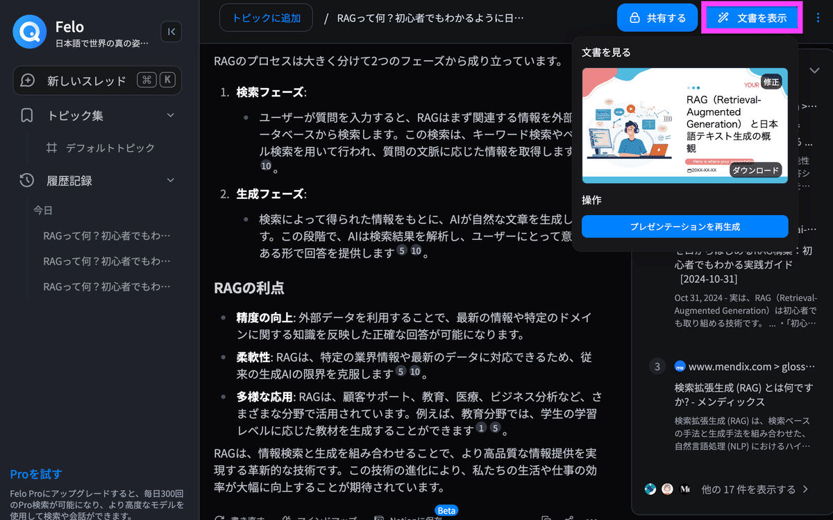
Task: Open citation 10 in the 生成フェーズ bullet
Action: point(416,251)
